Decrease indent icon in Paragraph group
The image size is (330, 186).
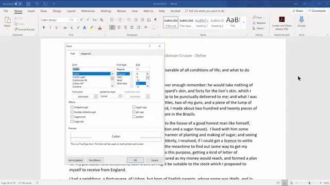tap(136, 20)
